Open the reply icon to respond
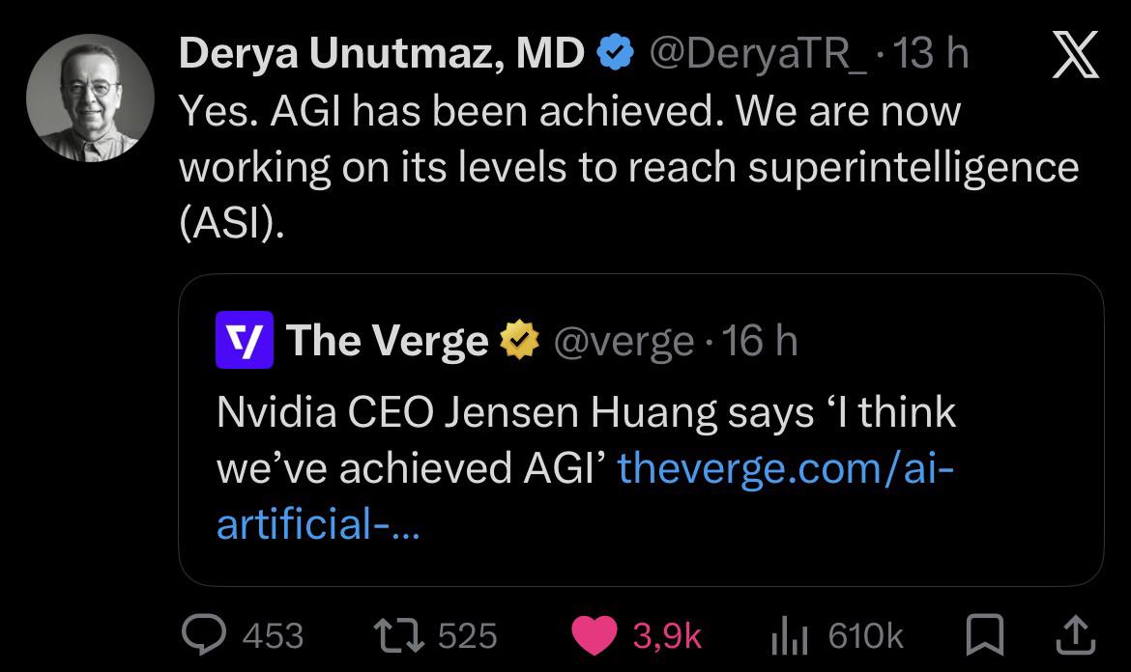The height and width of the screenshot is (672, 1131). [204, 634]
